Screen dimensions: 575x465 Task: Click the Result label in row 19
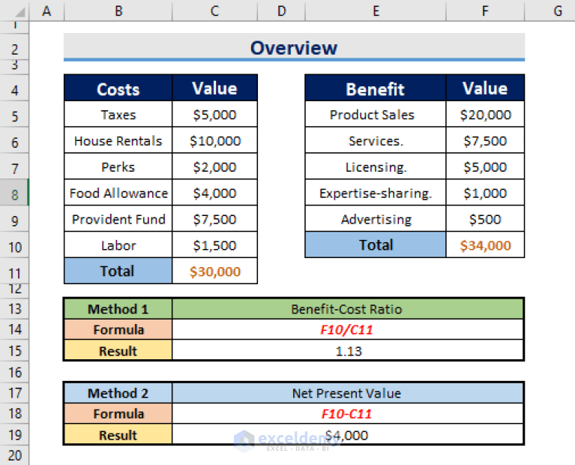(118, 434)
